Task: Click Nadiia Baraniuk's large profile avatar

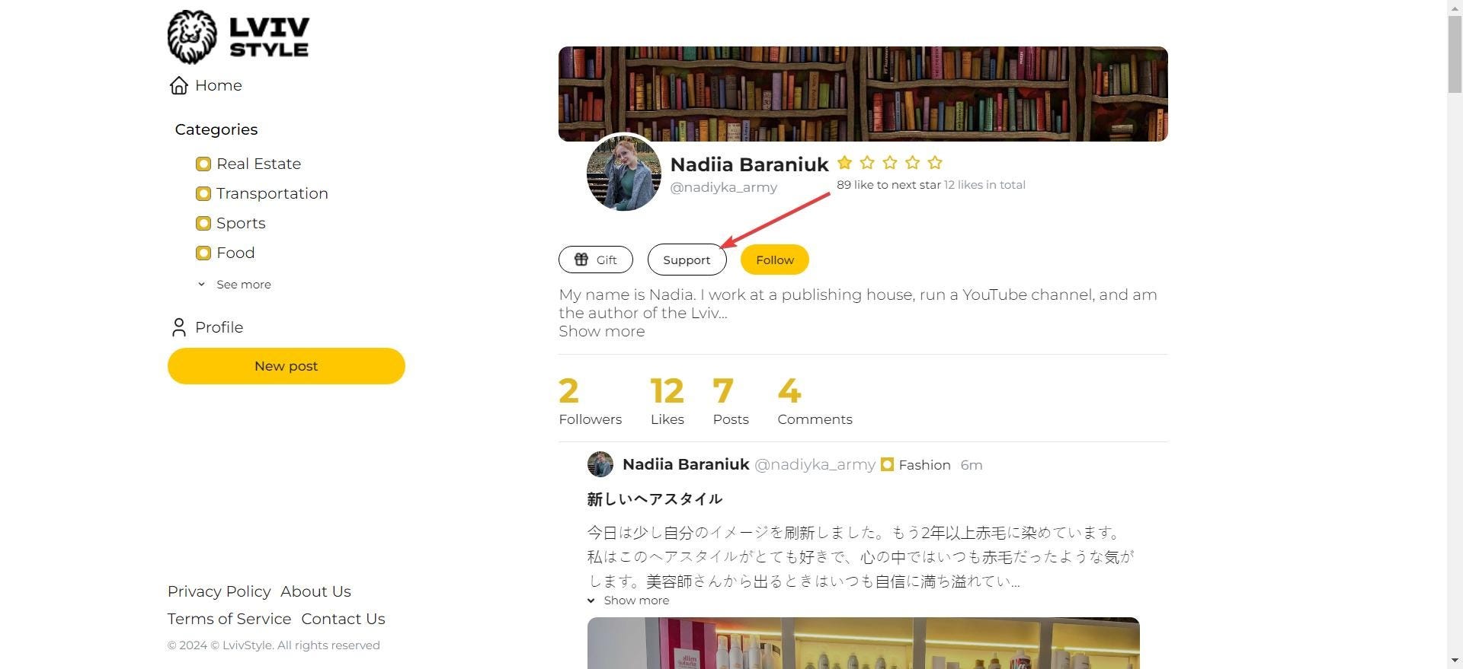Action: coord(624,173)
